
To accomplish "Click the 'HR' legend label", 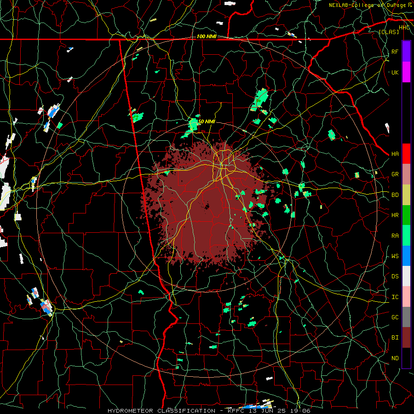I will (395, 215).
